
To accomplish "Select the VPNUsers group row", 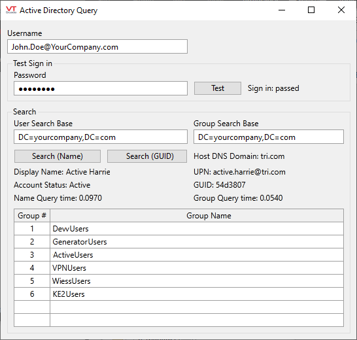I will click(178, 268).
